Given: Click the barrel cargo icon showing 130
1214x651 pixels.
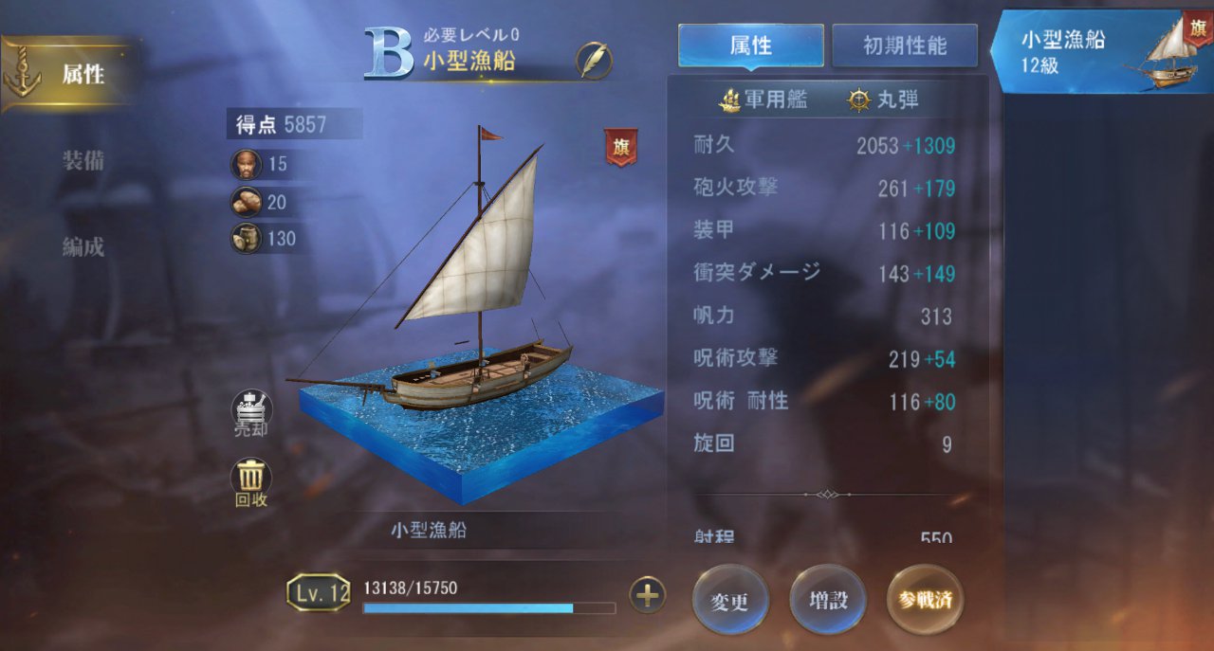Looking at the screenshot, I should [247, 239].
